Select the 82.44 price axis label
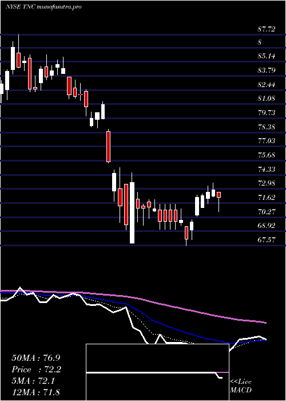The height and width of the screenshot is (401, 286). point(267,84)
